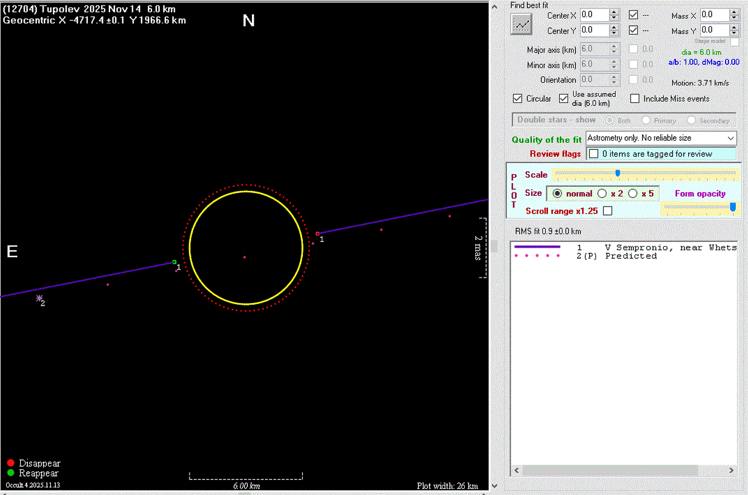Click the Form opacity slider handle
748x495 pixels.
[733, 207]
